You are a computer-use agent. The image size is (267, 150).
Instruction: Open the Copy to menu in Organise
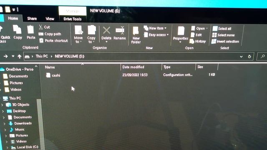pyautogui.click(x=91, y=34)
